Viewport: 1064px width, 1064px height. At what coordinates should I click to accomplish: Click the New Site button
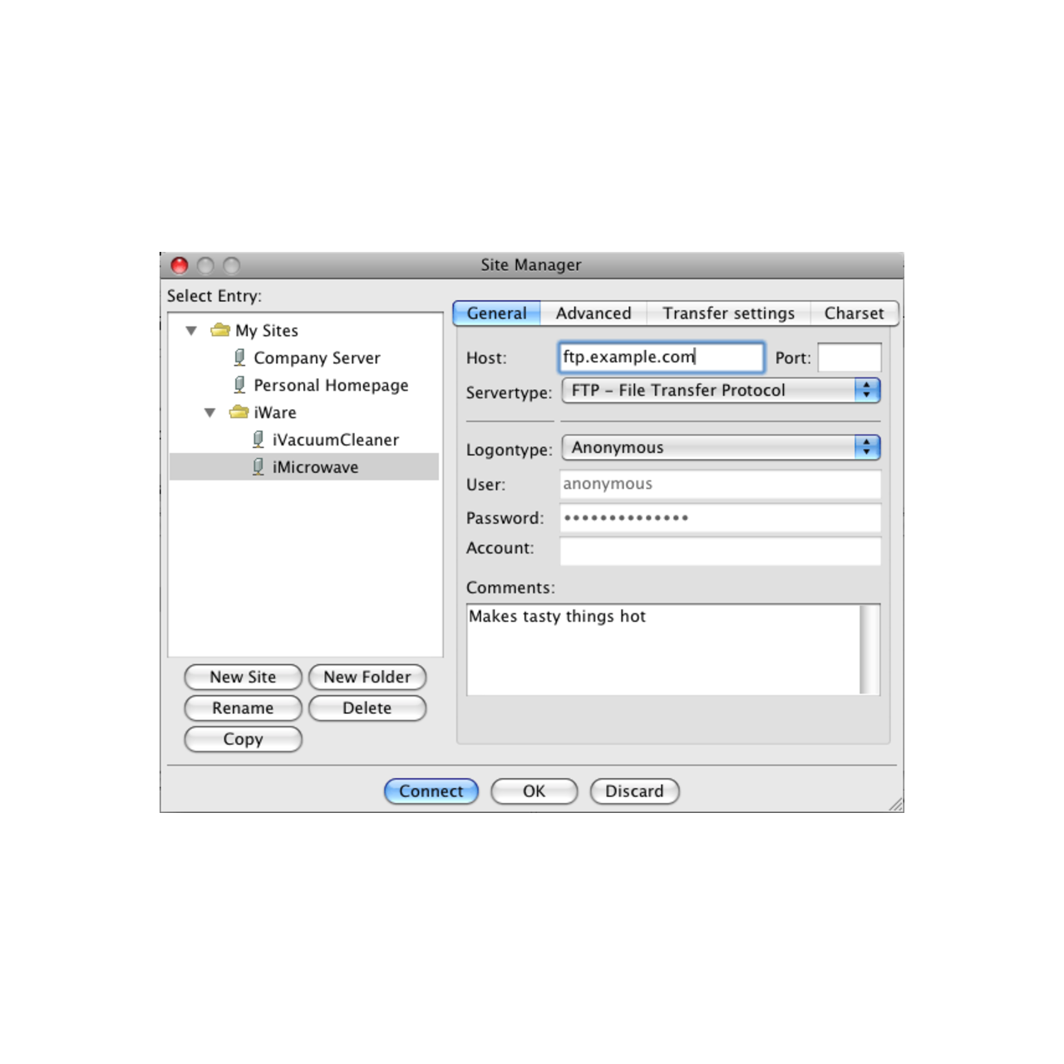(x=243, y=677)
